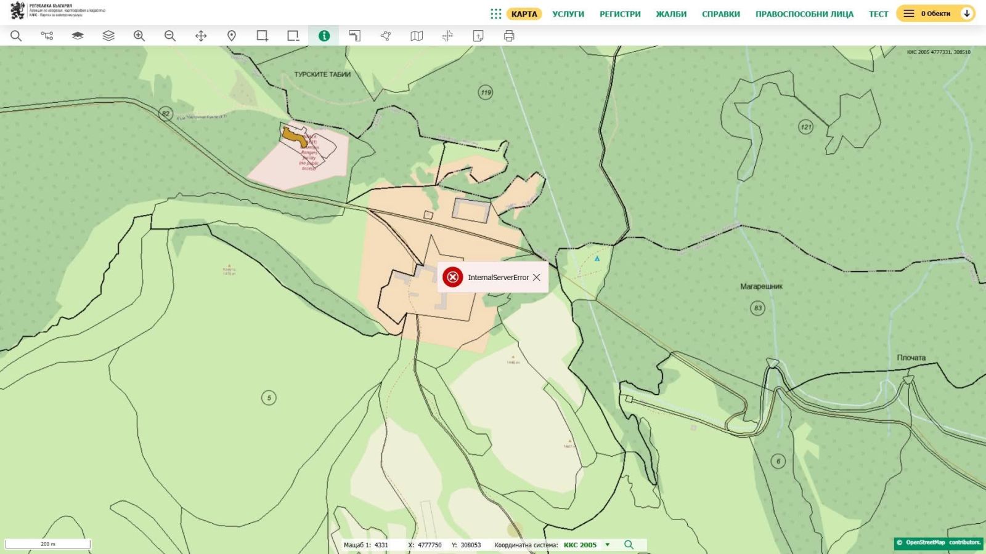Toggle the add-to-selection rectangle tool
This screenshot has height=554, width=986.
pyautogui.click(x=263, y=36)
